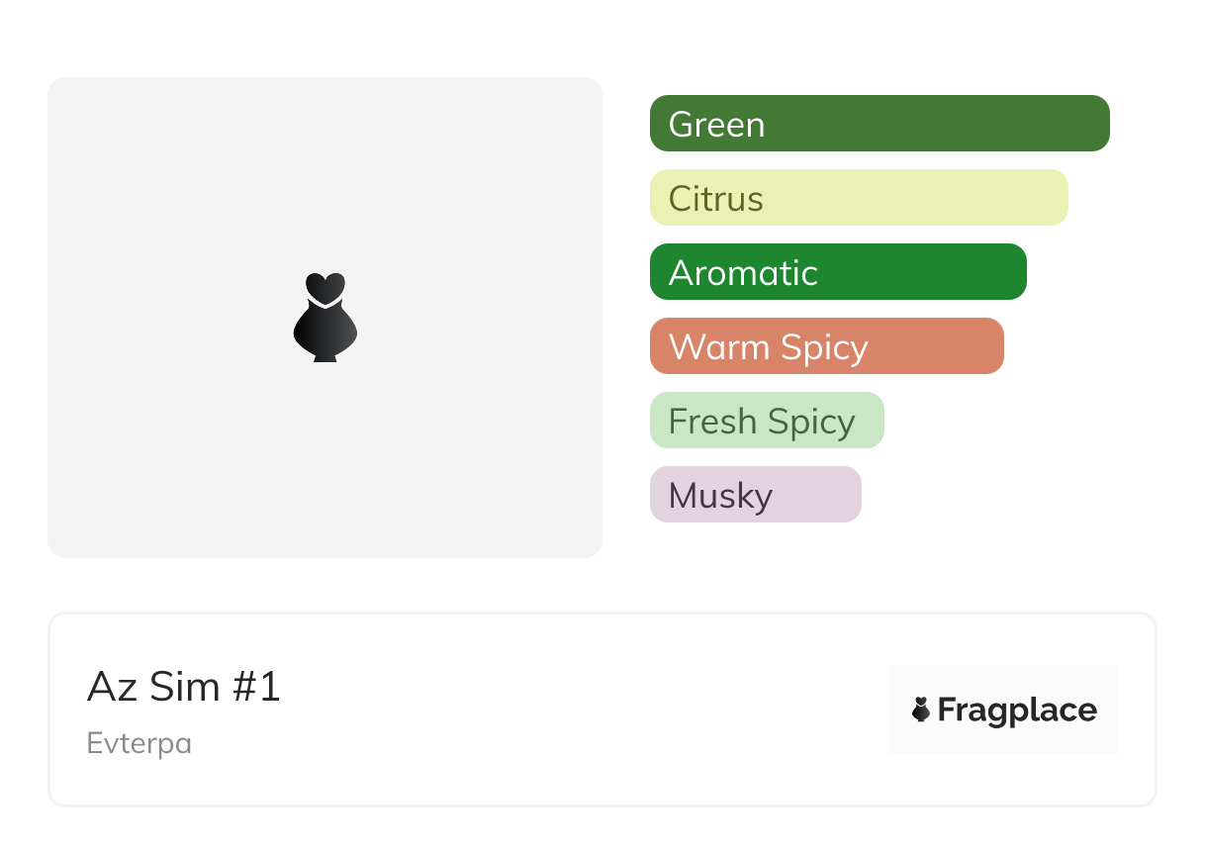Select the Citrus accord bar

[859, 198]
